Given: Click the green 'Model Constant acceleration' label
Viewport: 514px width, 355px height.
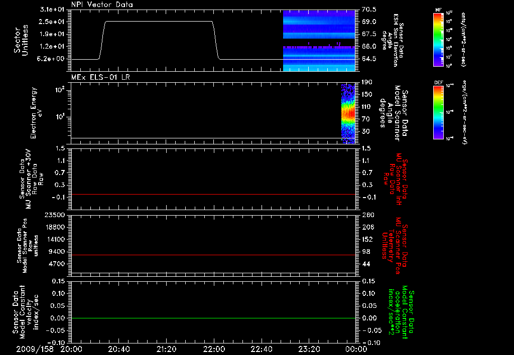Looking at the screenshot, I should pyautogui.click(x=401, y=312).
